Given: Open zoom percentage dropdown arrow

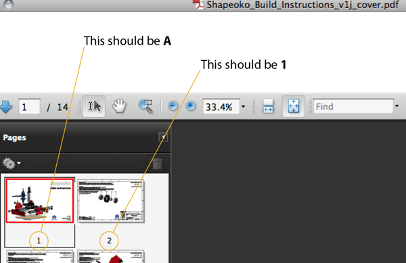Looking at the screenshot, I should [243, 107].
